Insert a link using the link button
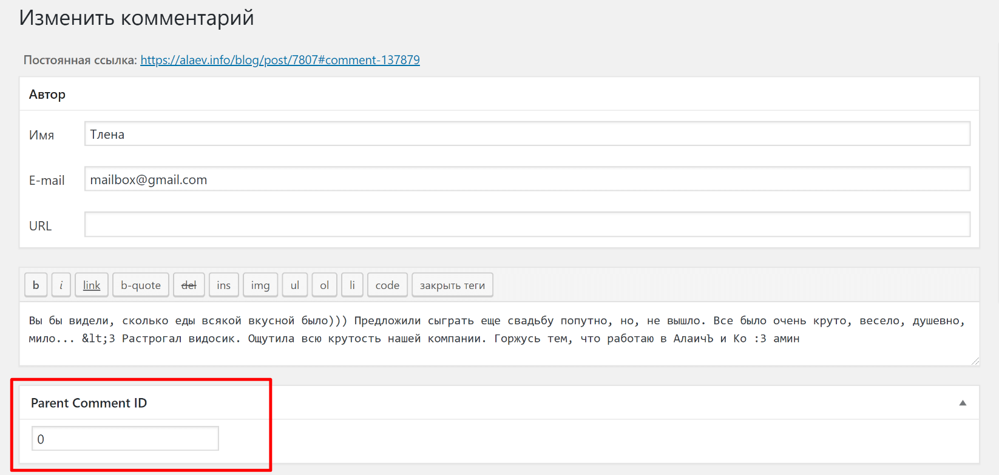This screenshot has height=475, width=999. (92, 285)
